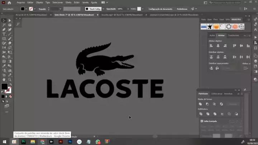This screenshot has height=145, width=258.
Task: Click Minus Back in Pathfinder
Action: tap(236, 114)
